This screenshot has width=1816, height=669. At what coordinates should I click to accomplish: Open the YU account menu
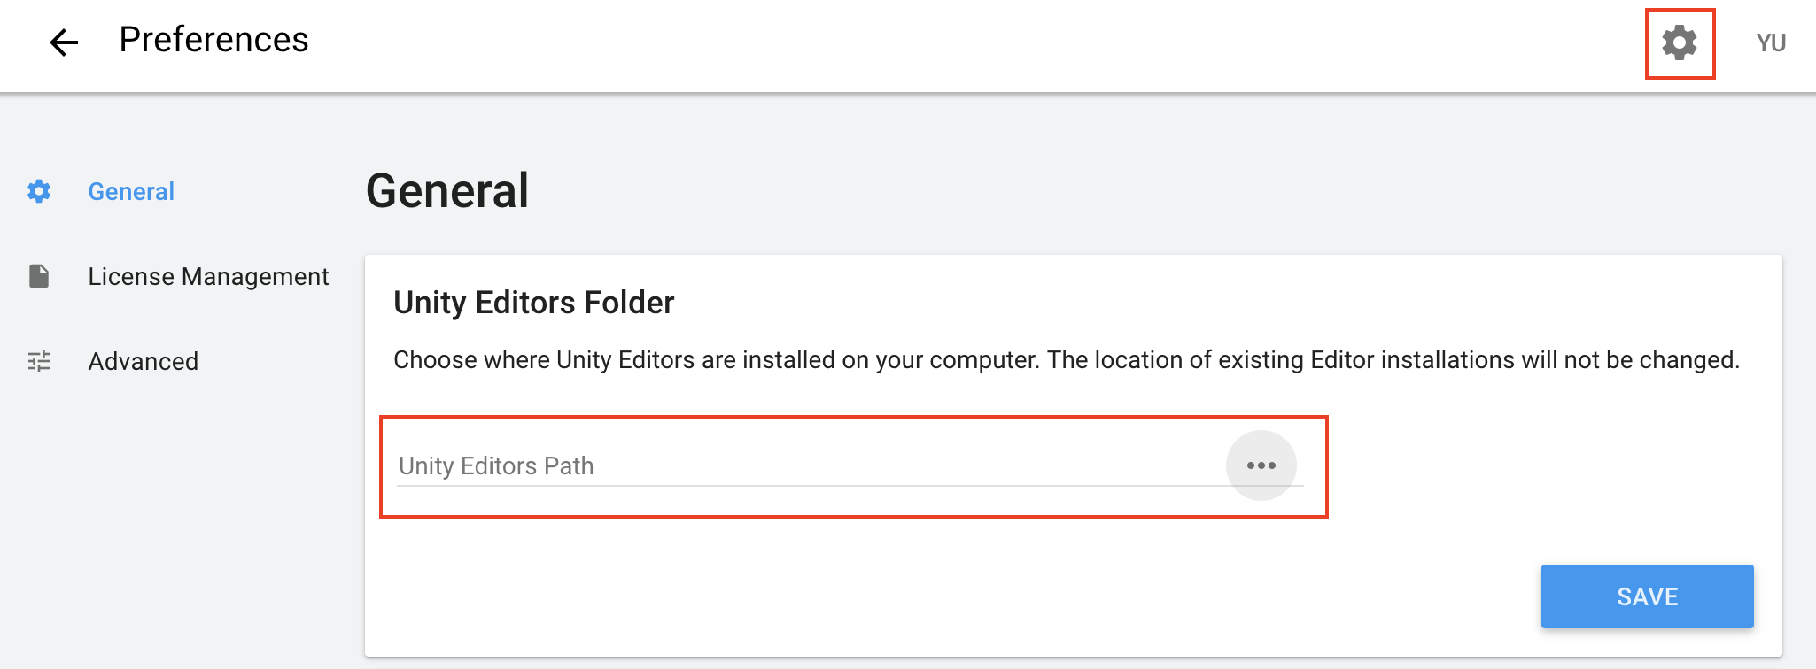[1771, 42]
